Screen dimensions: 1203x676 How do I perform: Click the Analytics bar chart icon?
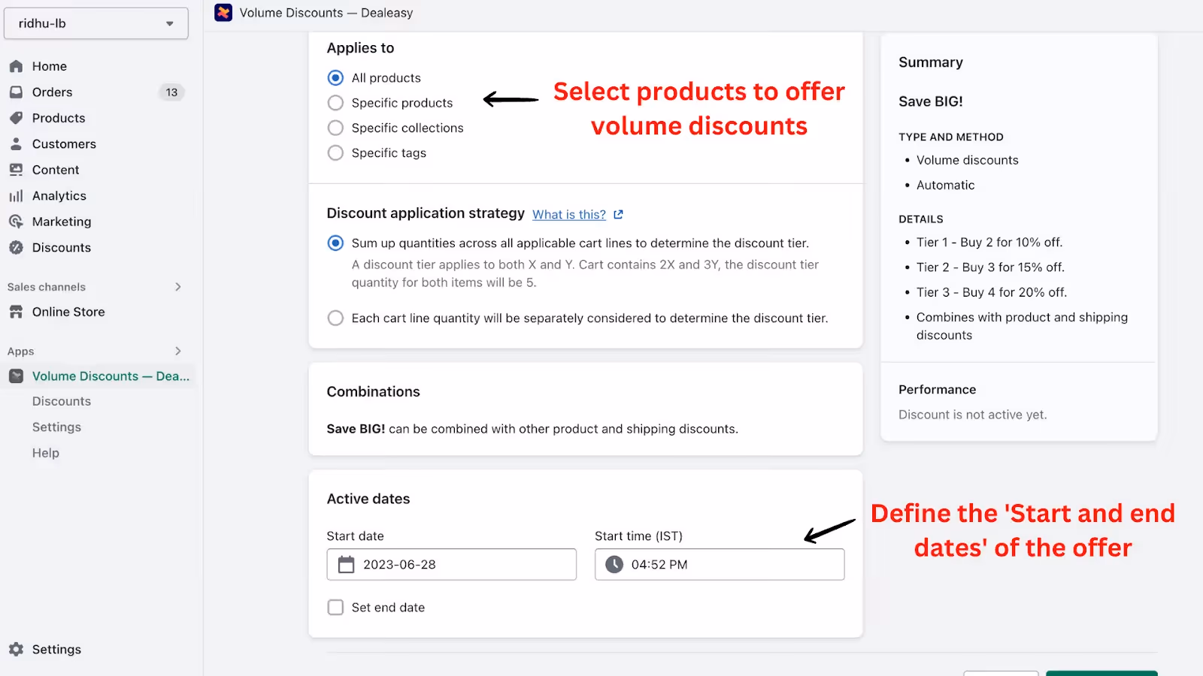16,196
